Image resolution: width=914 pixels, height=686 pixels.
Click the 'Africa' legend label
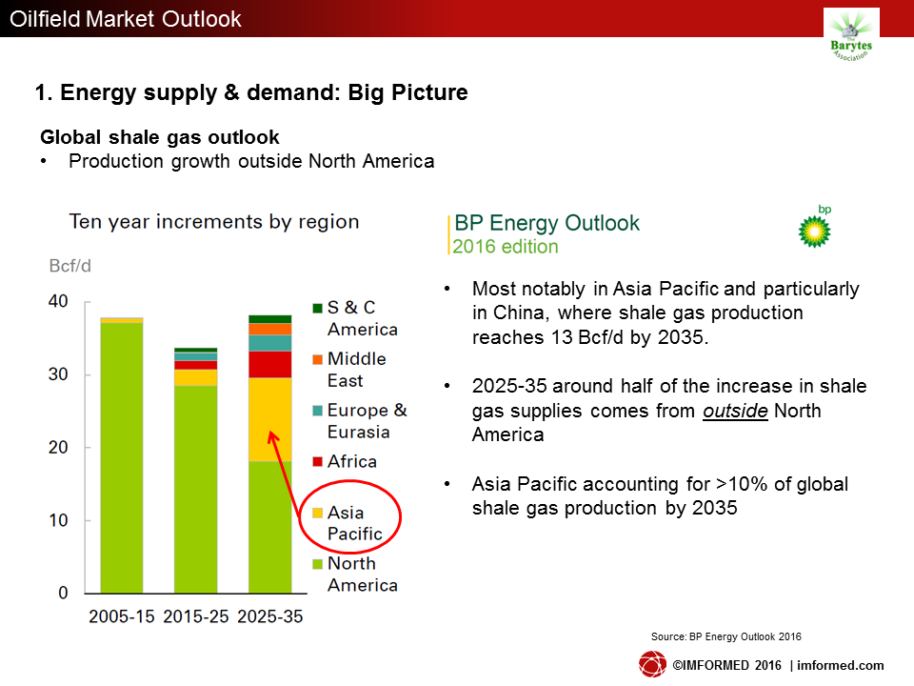[x=352, y=461]
